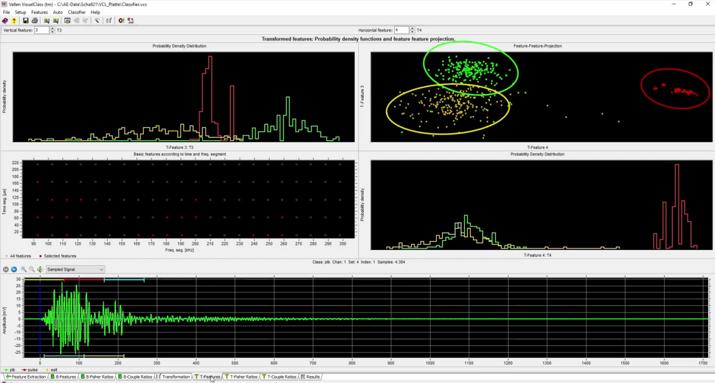
Task: Click the red C classifier toolbar icon
Action: [x=121, y=21]
